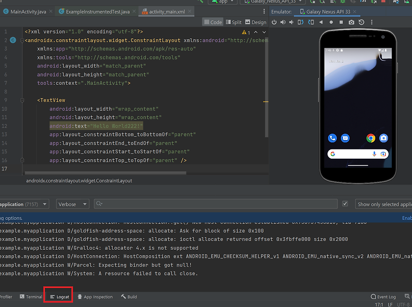Tap Chrome app on emulator screen

371,138
